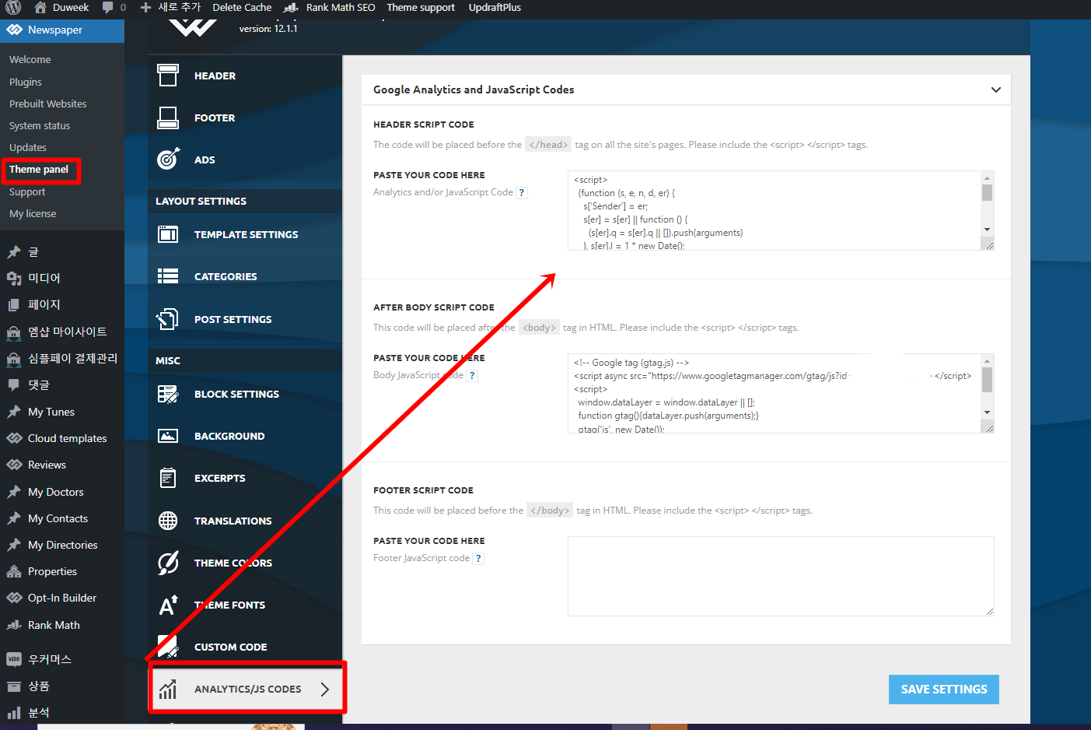This screenshot has width=1091, height=730.
Task: Open the 엠샵 마이사이트 menu in sidebar
Action: point(62,332)
